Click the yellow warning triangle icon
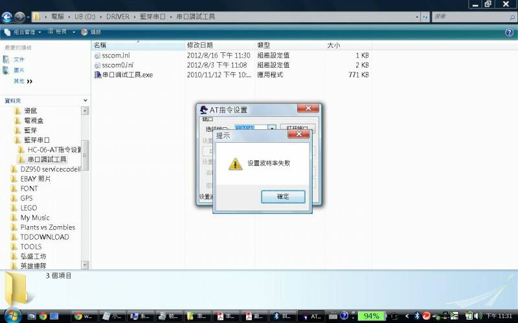 pos(235,164)
